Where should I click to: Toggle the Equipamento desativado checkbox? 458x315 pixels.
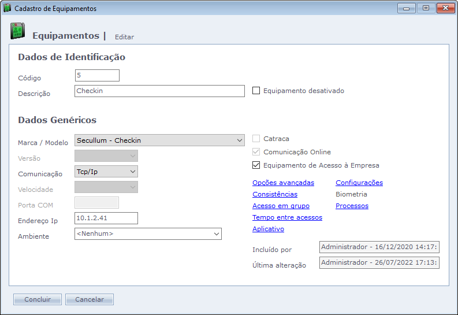256,91
